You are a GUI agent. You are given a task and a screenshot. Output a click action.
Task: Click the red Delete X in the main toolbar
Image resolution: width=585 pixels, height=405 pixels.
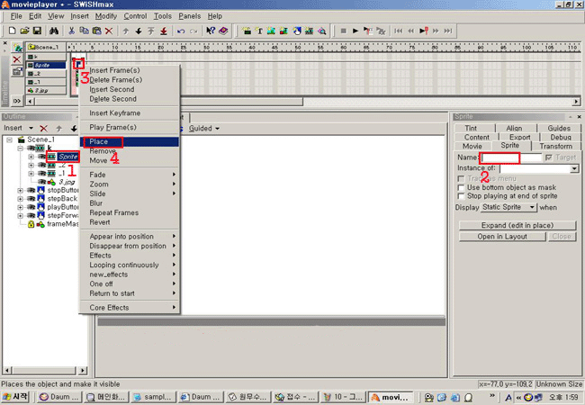109,31
